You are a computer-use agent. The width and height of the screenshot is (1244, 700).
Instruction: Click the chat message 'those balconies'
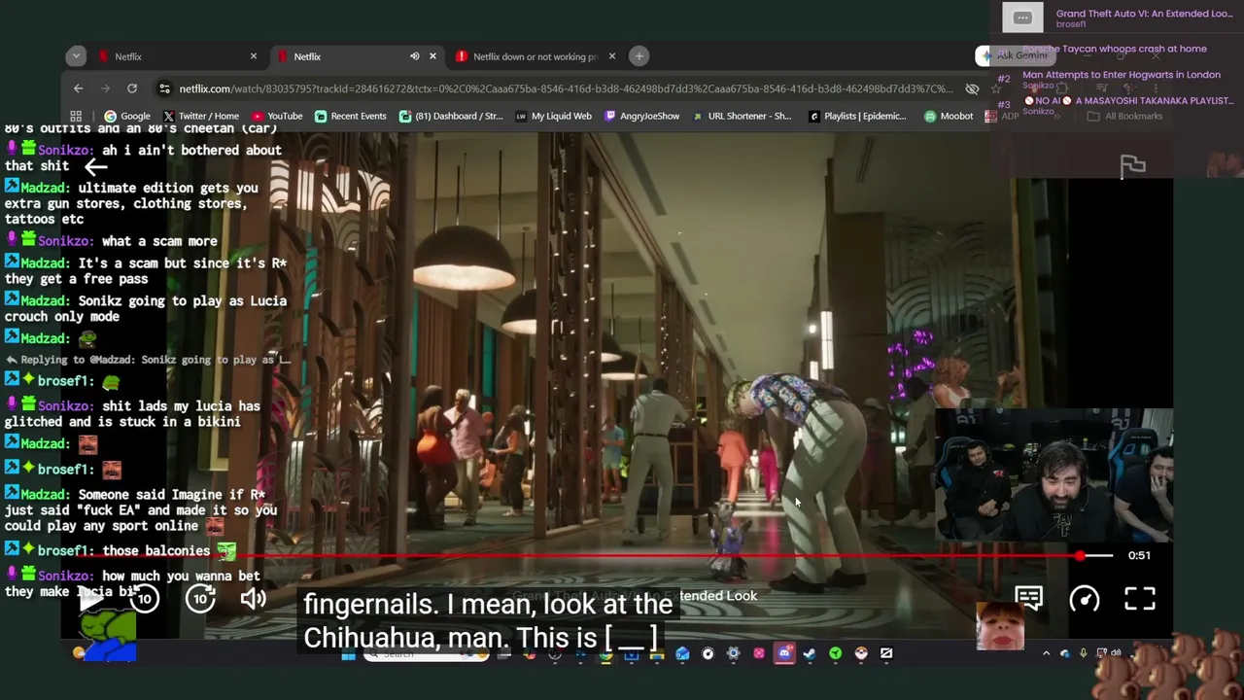tap(155, 551)
